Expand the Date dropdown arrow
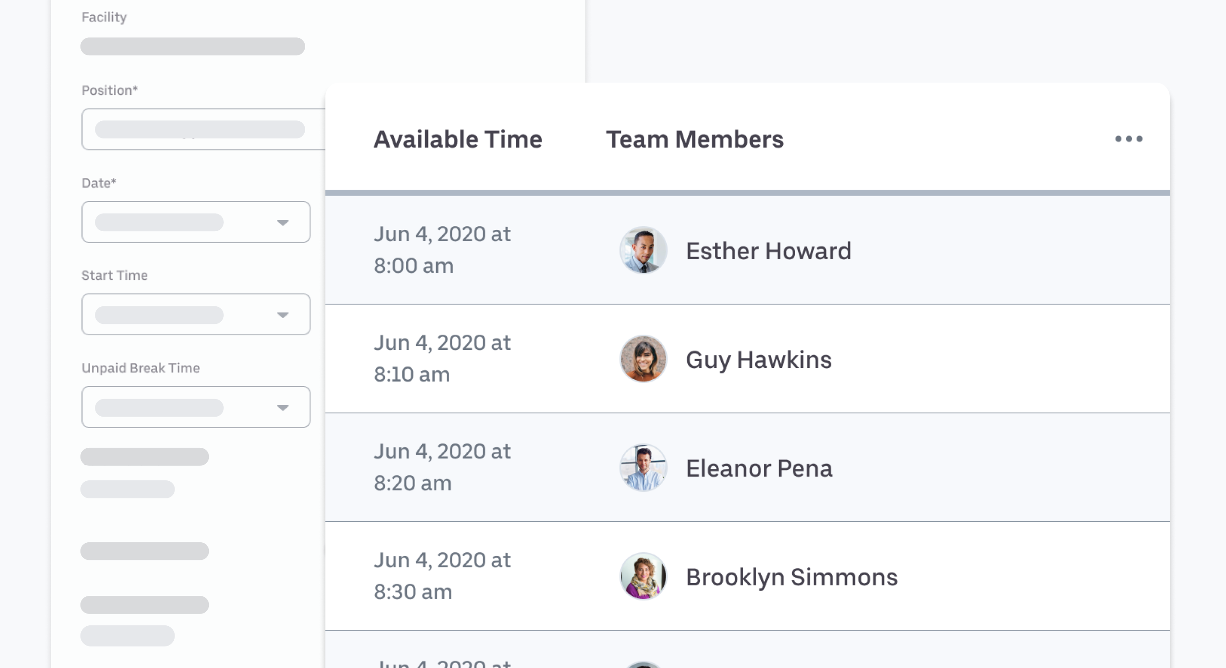The image size is (1226, 668). pos(283,222)
